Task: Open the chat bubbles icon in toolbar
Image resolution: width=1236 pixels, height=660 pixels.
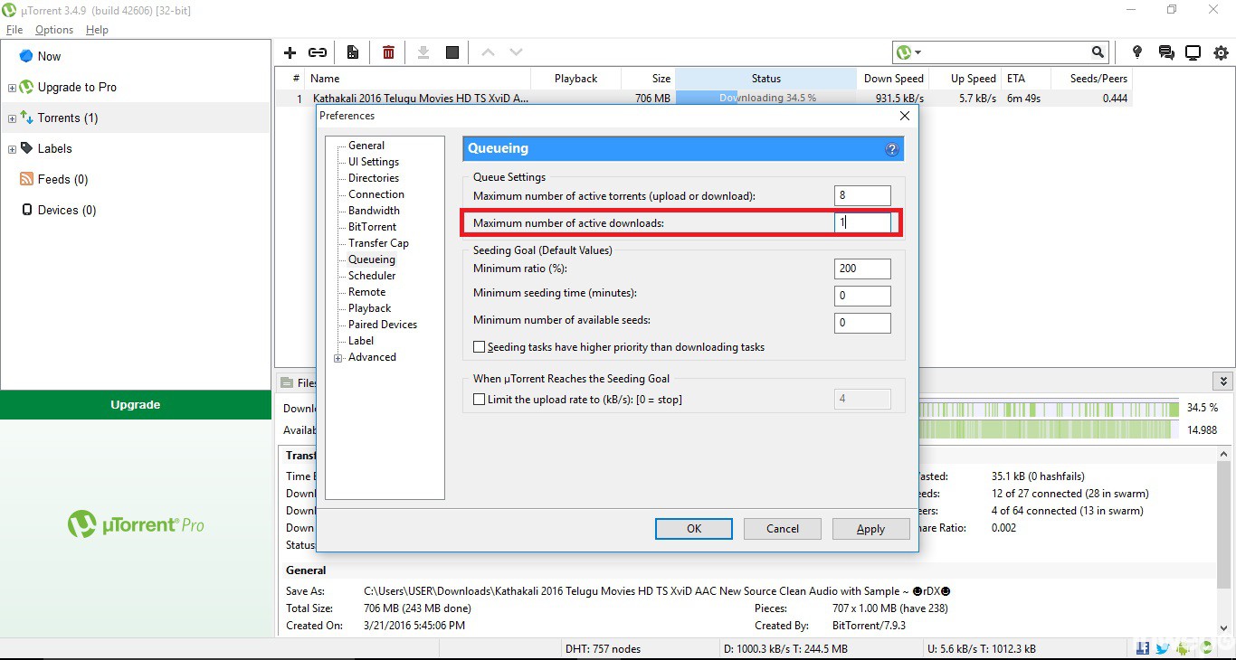Action: click(x=1165, y=52)
